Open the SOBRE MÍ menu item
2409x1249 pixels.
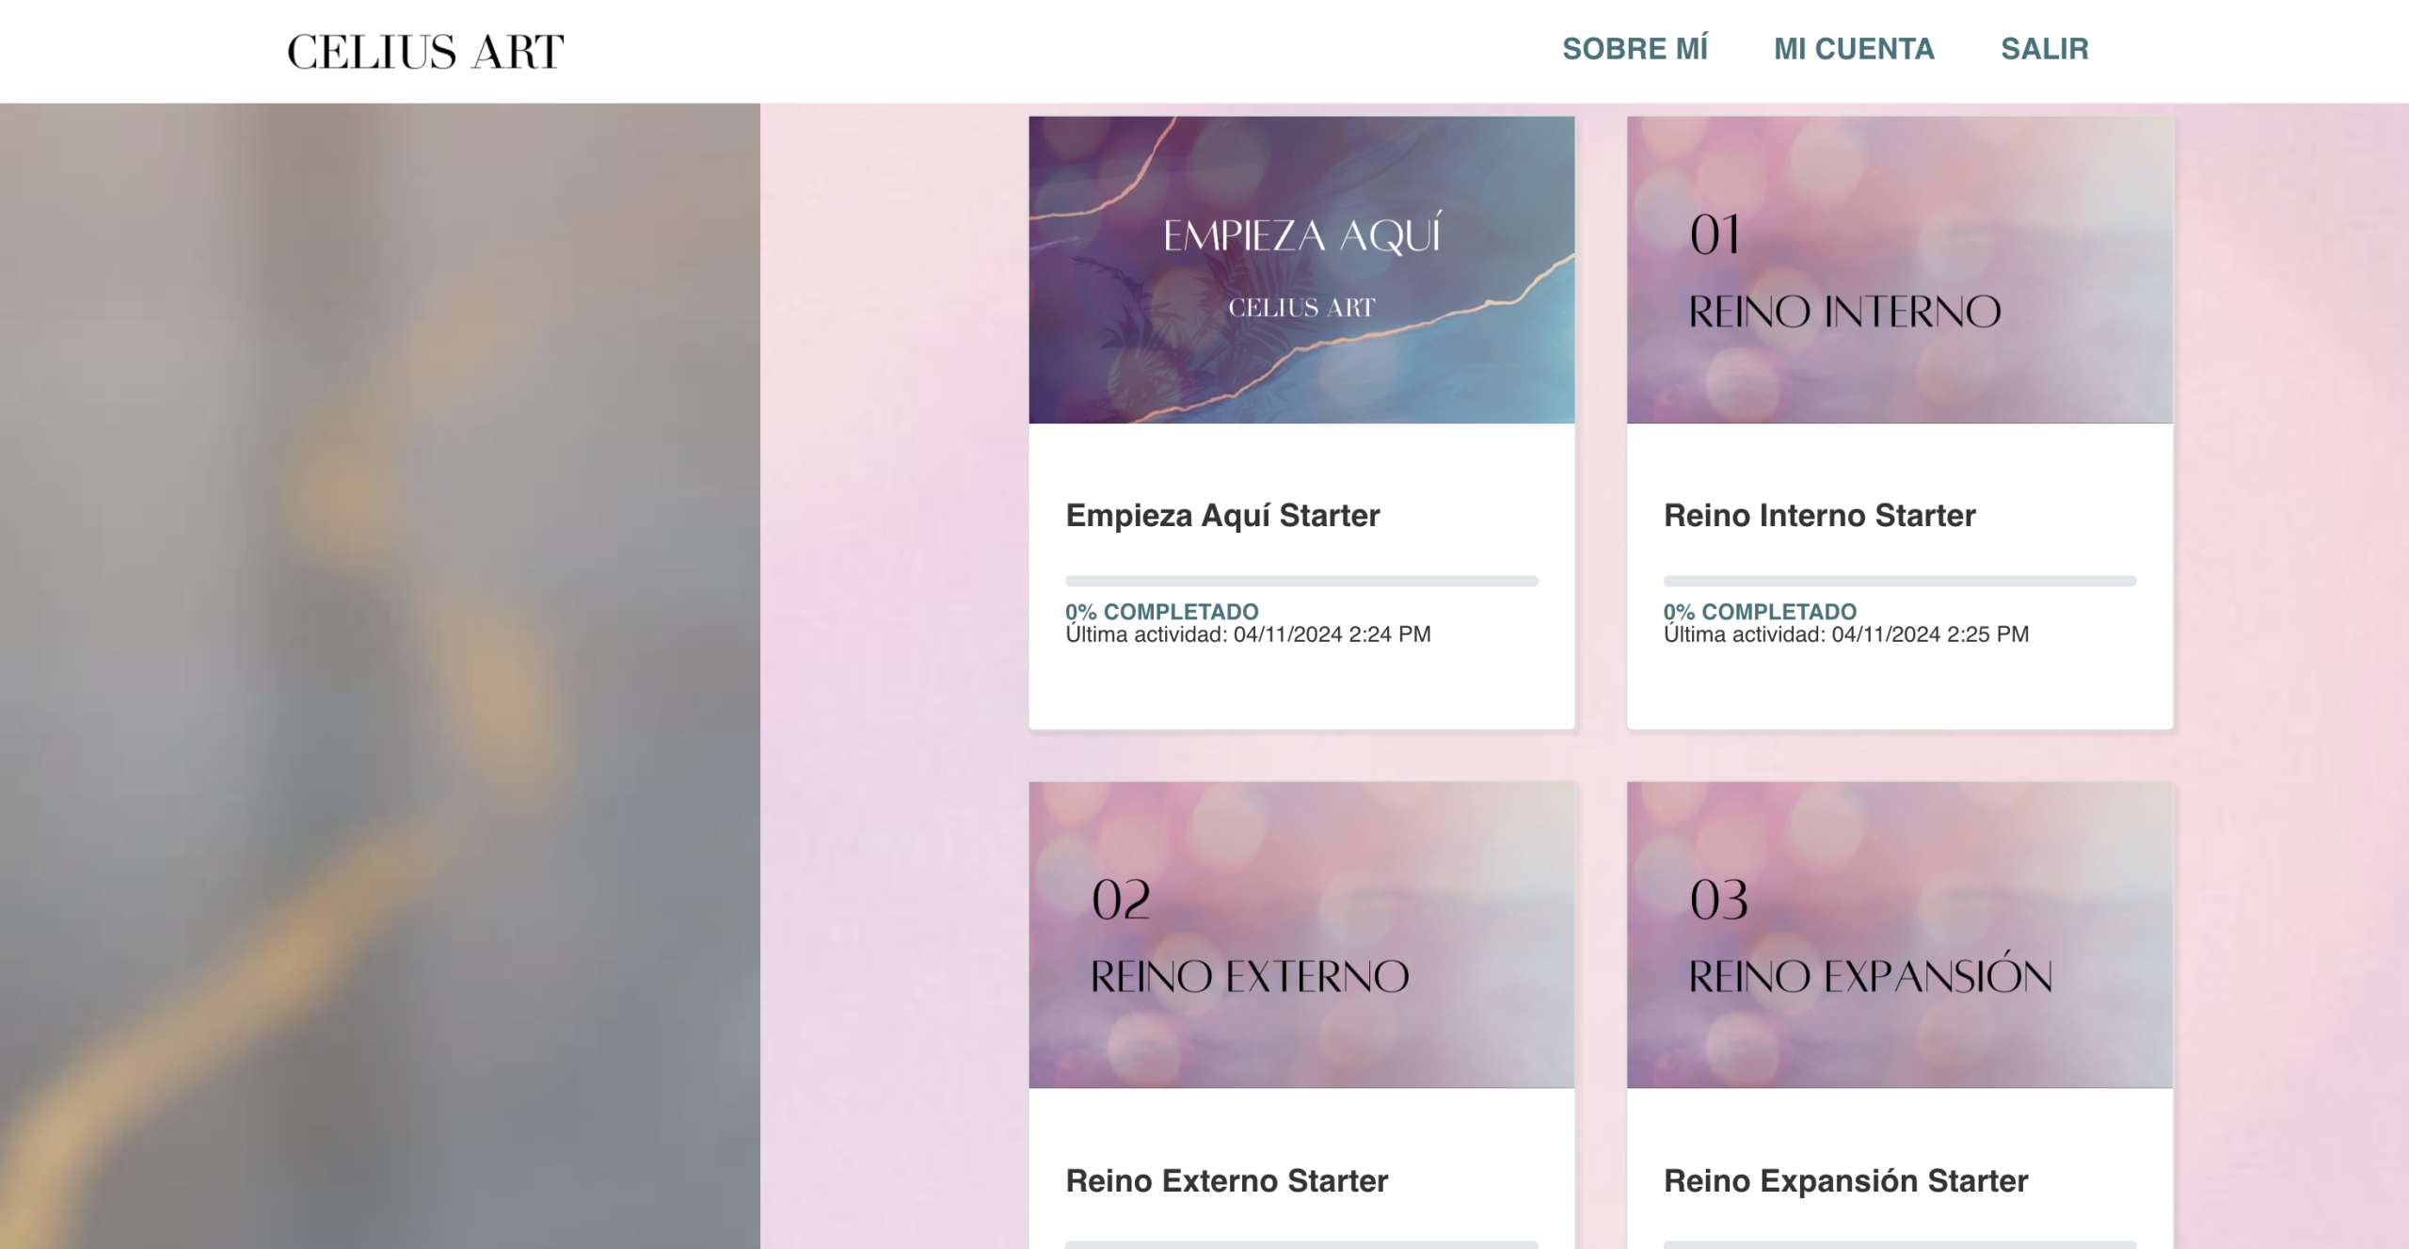pos(1635,49)
